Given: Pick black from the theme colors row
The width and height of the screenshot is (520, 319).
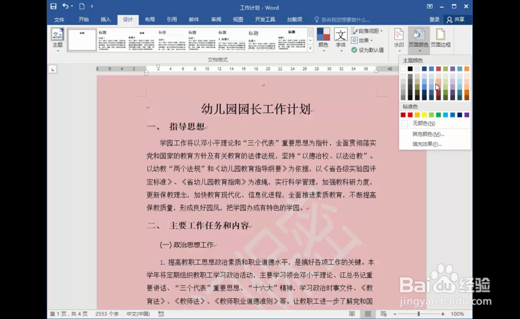Looking at the screenshot, I should click(410, 69).
